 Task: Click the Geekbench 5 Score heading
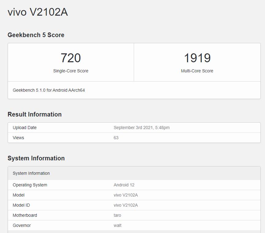pos(36,35)
